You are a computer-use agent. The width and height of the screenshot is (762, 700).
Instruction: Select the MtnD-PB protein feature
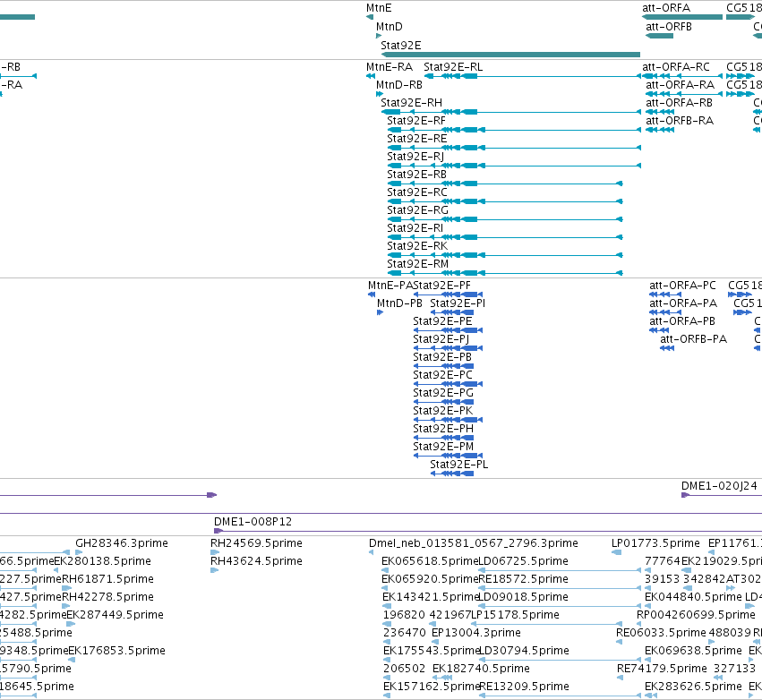coord(380,312)
